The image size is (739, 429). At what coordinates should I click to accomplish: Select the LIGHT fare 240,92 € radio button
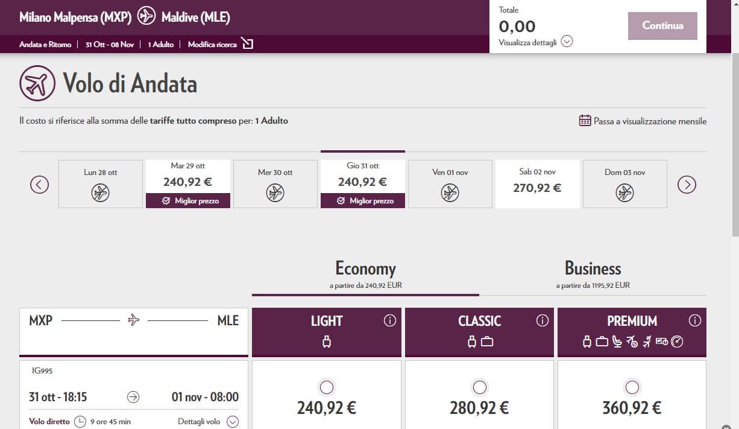coord(327,387)
